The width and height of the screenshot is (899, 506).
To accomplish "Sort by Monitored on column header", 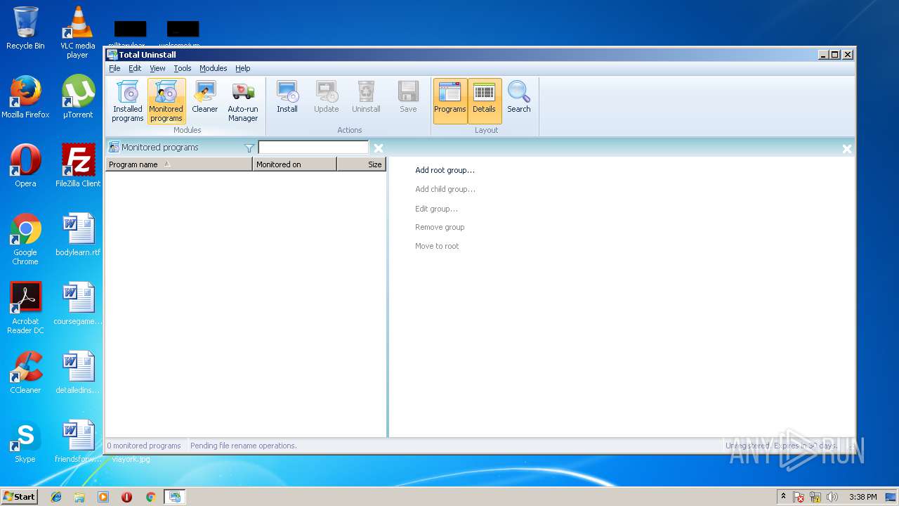I will (x=295, y=164).
